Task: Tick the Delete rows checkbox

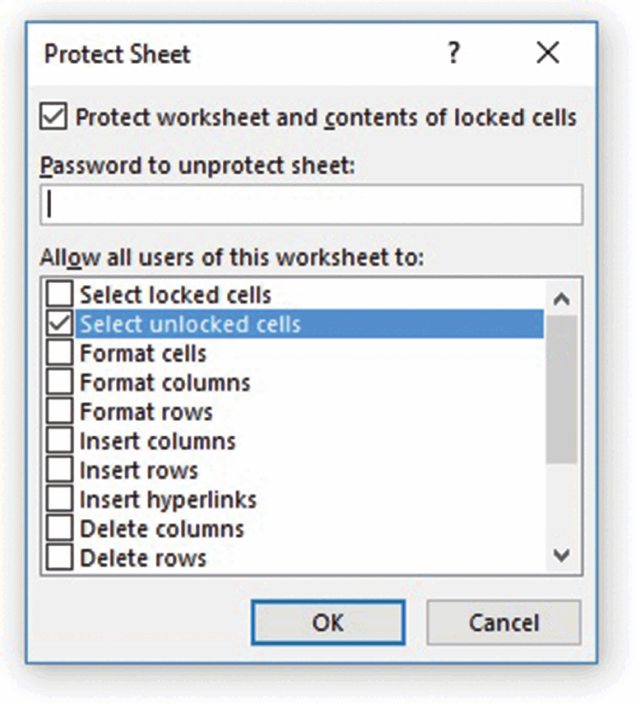Action: (x=60, y=558)
